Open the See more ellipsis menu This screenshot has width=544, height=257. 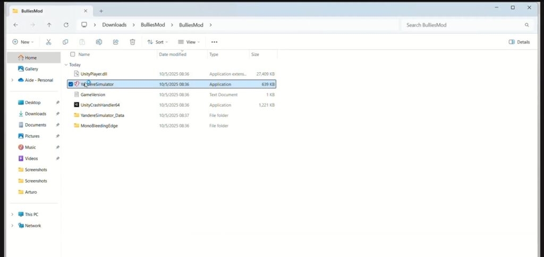coord(214,42)
